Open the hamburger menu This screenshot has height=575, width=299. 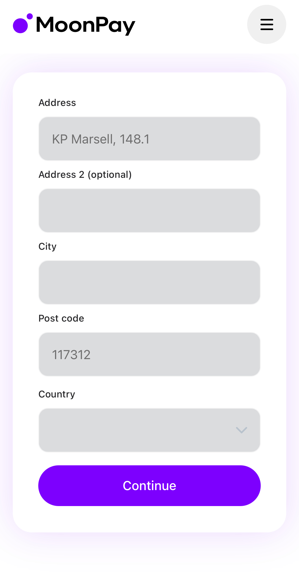click(267, 24)
